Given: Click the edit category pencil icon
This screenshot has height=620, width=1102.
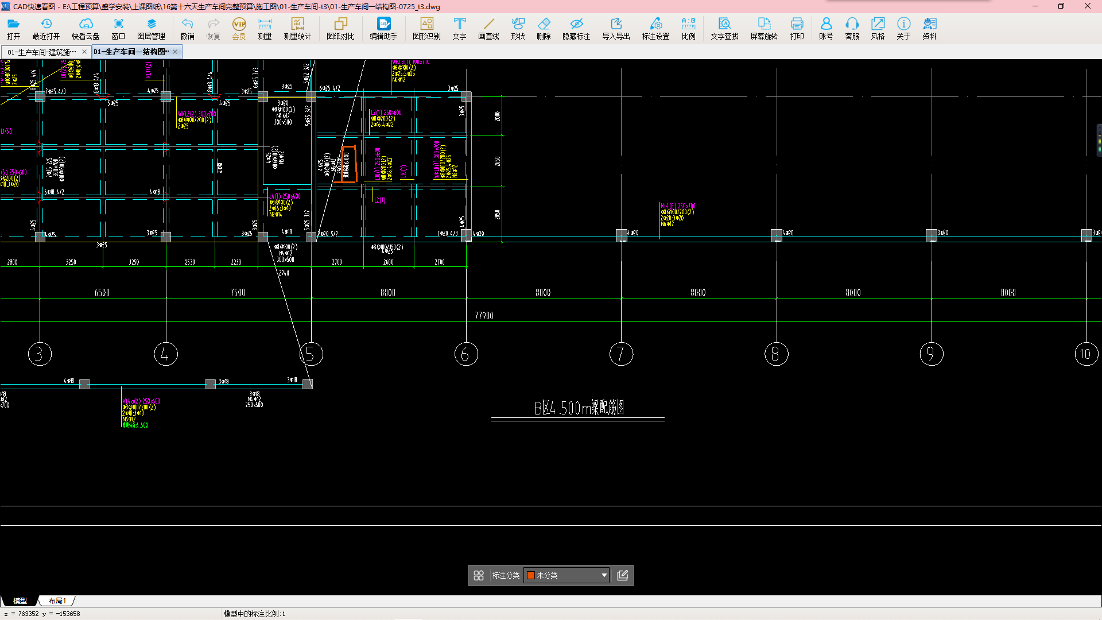Looking at the screenshot, I should tap(623, 575).
